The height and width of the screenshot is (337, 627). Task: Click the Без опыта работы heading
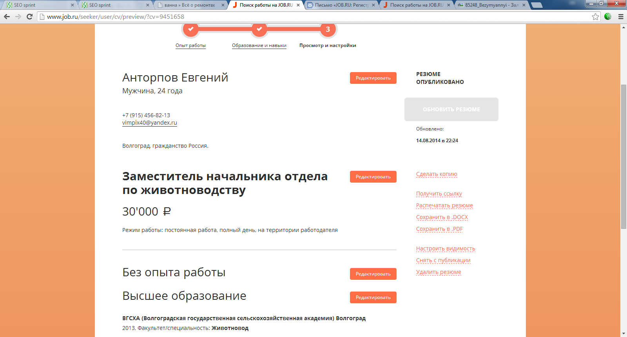point(174,272)
